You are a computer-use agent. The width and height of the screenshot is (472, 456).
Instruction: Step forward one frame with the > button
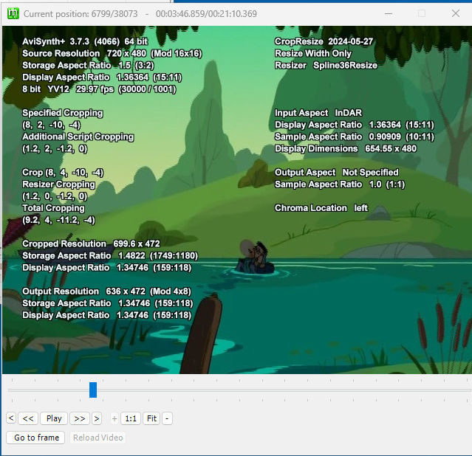tap(97, 418)
